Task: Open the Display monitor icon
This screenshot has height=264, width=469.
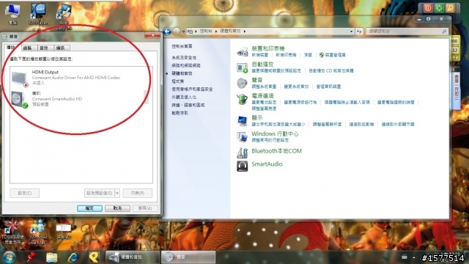Action: [242, 121]
